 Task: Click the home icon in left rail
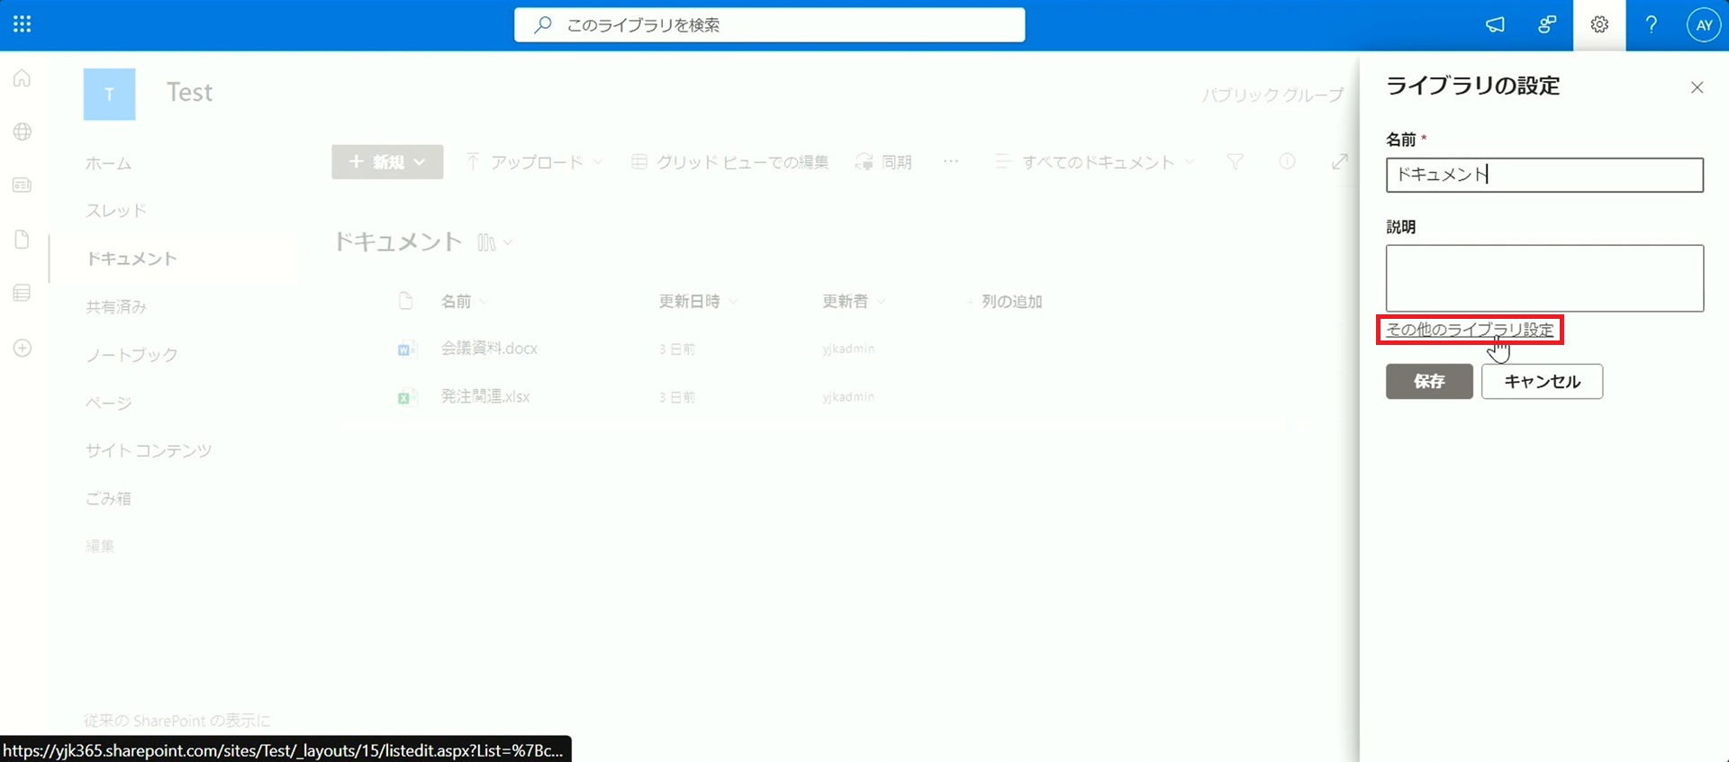pos(23,78)
